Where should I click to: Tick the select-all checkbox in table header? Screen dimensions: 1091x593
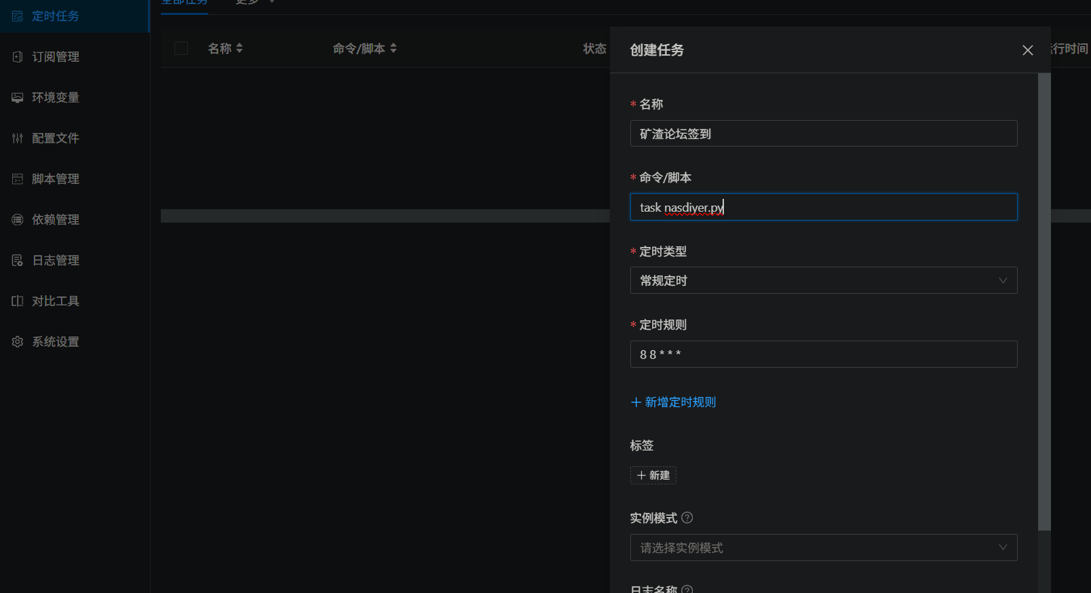(181, 48)
